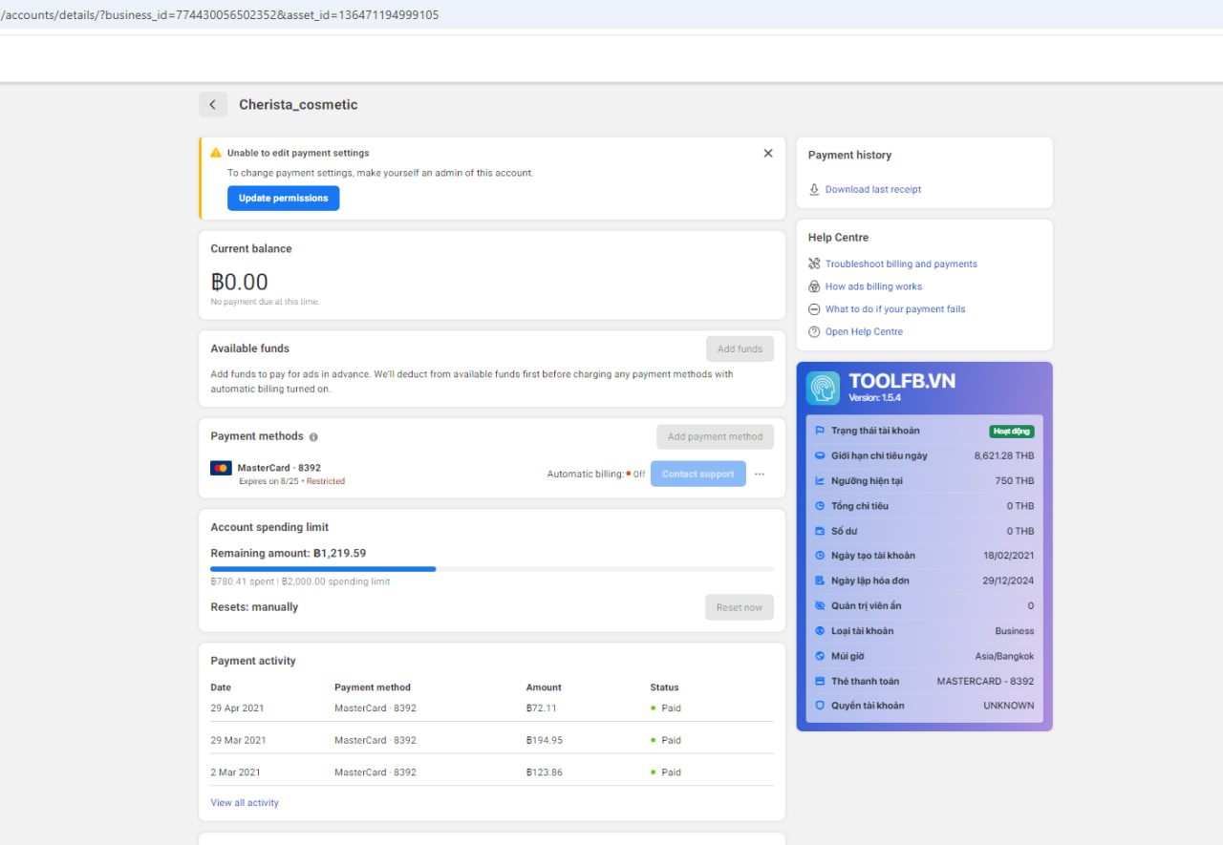Click icon beside Tổng chi tiêu

[x=820, y=506]
